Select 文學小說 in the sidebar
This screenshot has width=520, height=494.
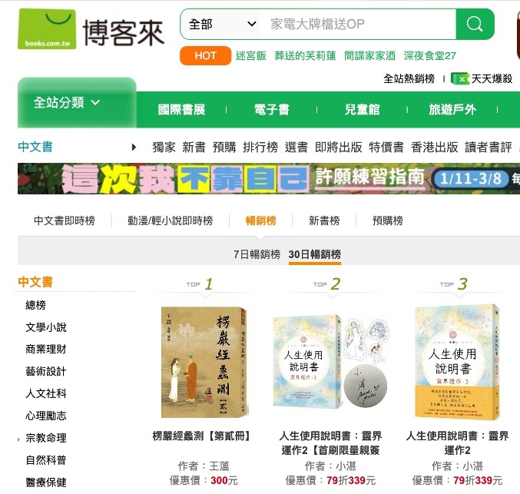(x=46, y=327)
